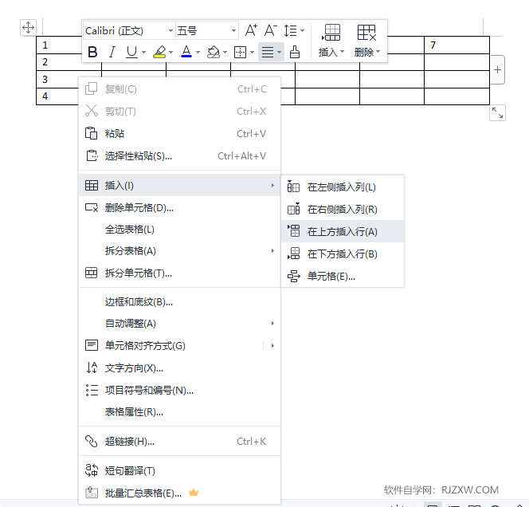Increase font size with A+ icon
529x507 pixels.
click(x=251, y=30)
